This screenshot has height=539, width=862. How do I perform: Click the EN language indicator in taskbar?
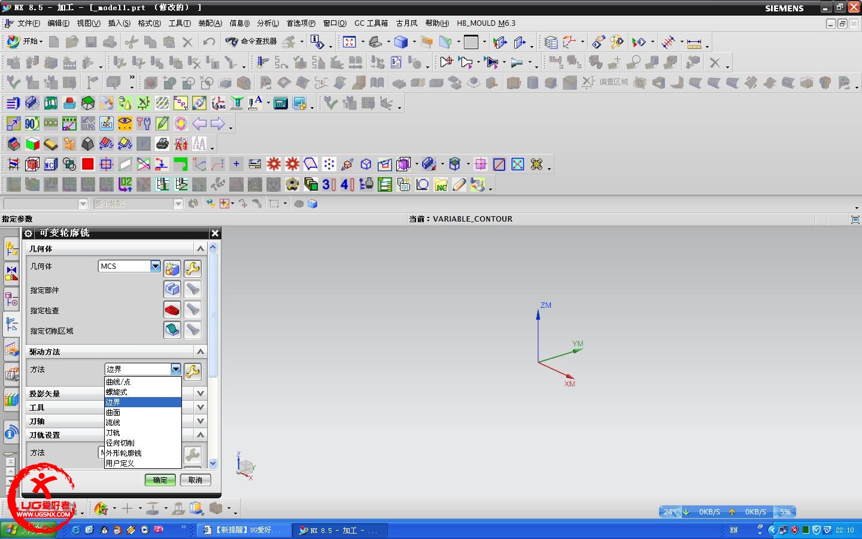point(734,530)
